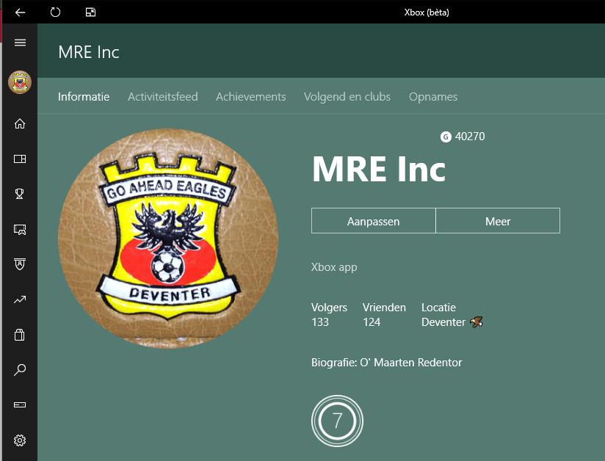Screen dimensions: 605x461
Task: Click the eagle emoji next to Deventer
Action: (x=476, y=322)
